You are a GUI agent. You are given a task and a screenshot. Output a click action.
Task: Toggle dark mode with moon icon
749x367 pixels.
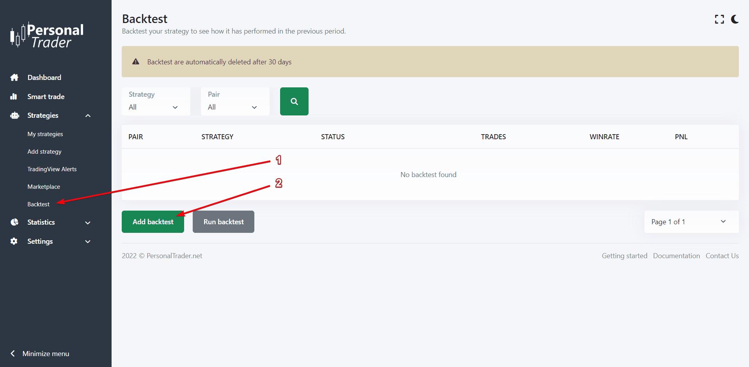click(735, 19)
